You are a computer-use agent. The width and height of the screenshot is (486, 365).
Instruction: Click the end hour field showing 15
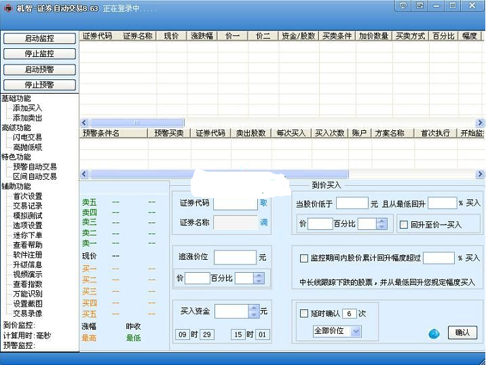[x=238, y=334]
